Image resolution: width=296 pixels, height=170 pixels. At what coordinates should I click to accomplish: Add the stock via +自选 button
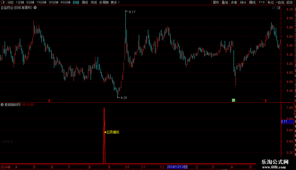point(280,2)
